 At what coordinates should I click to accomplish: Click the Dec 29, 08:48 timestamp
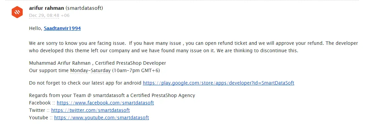click(44, 15)
